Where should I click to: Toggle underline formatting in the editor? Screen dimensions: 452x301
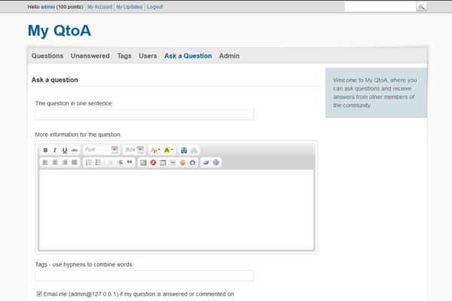(65, 150)
